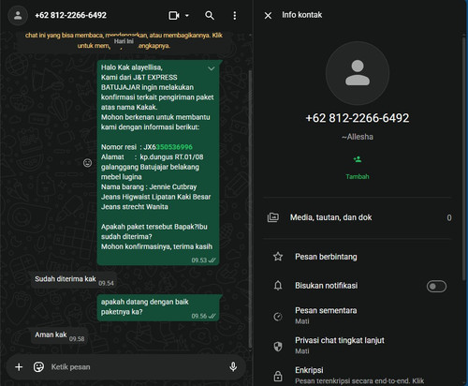Click the media gallery icon
The image size is (468, 386).
273,217
